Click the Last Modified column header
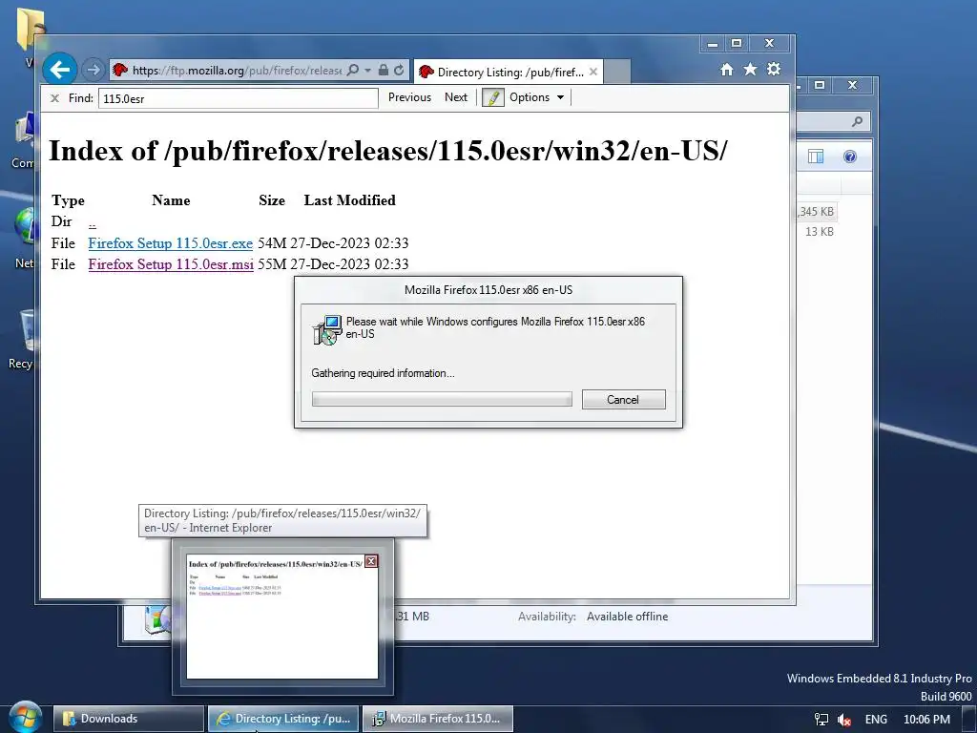 (349, 200)
